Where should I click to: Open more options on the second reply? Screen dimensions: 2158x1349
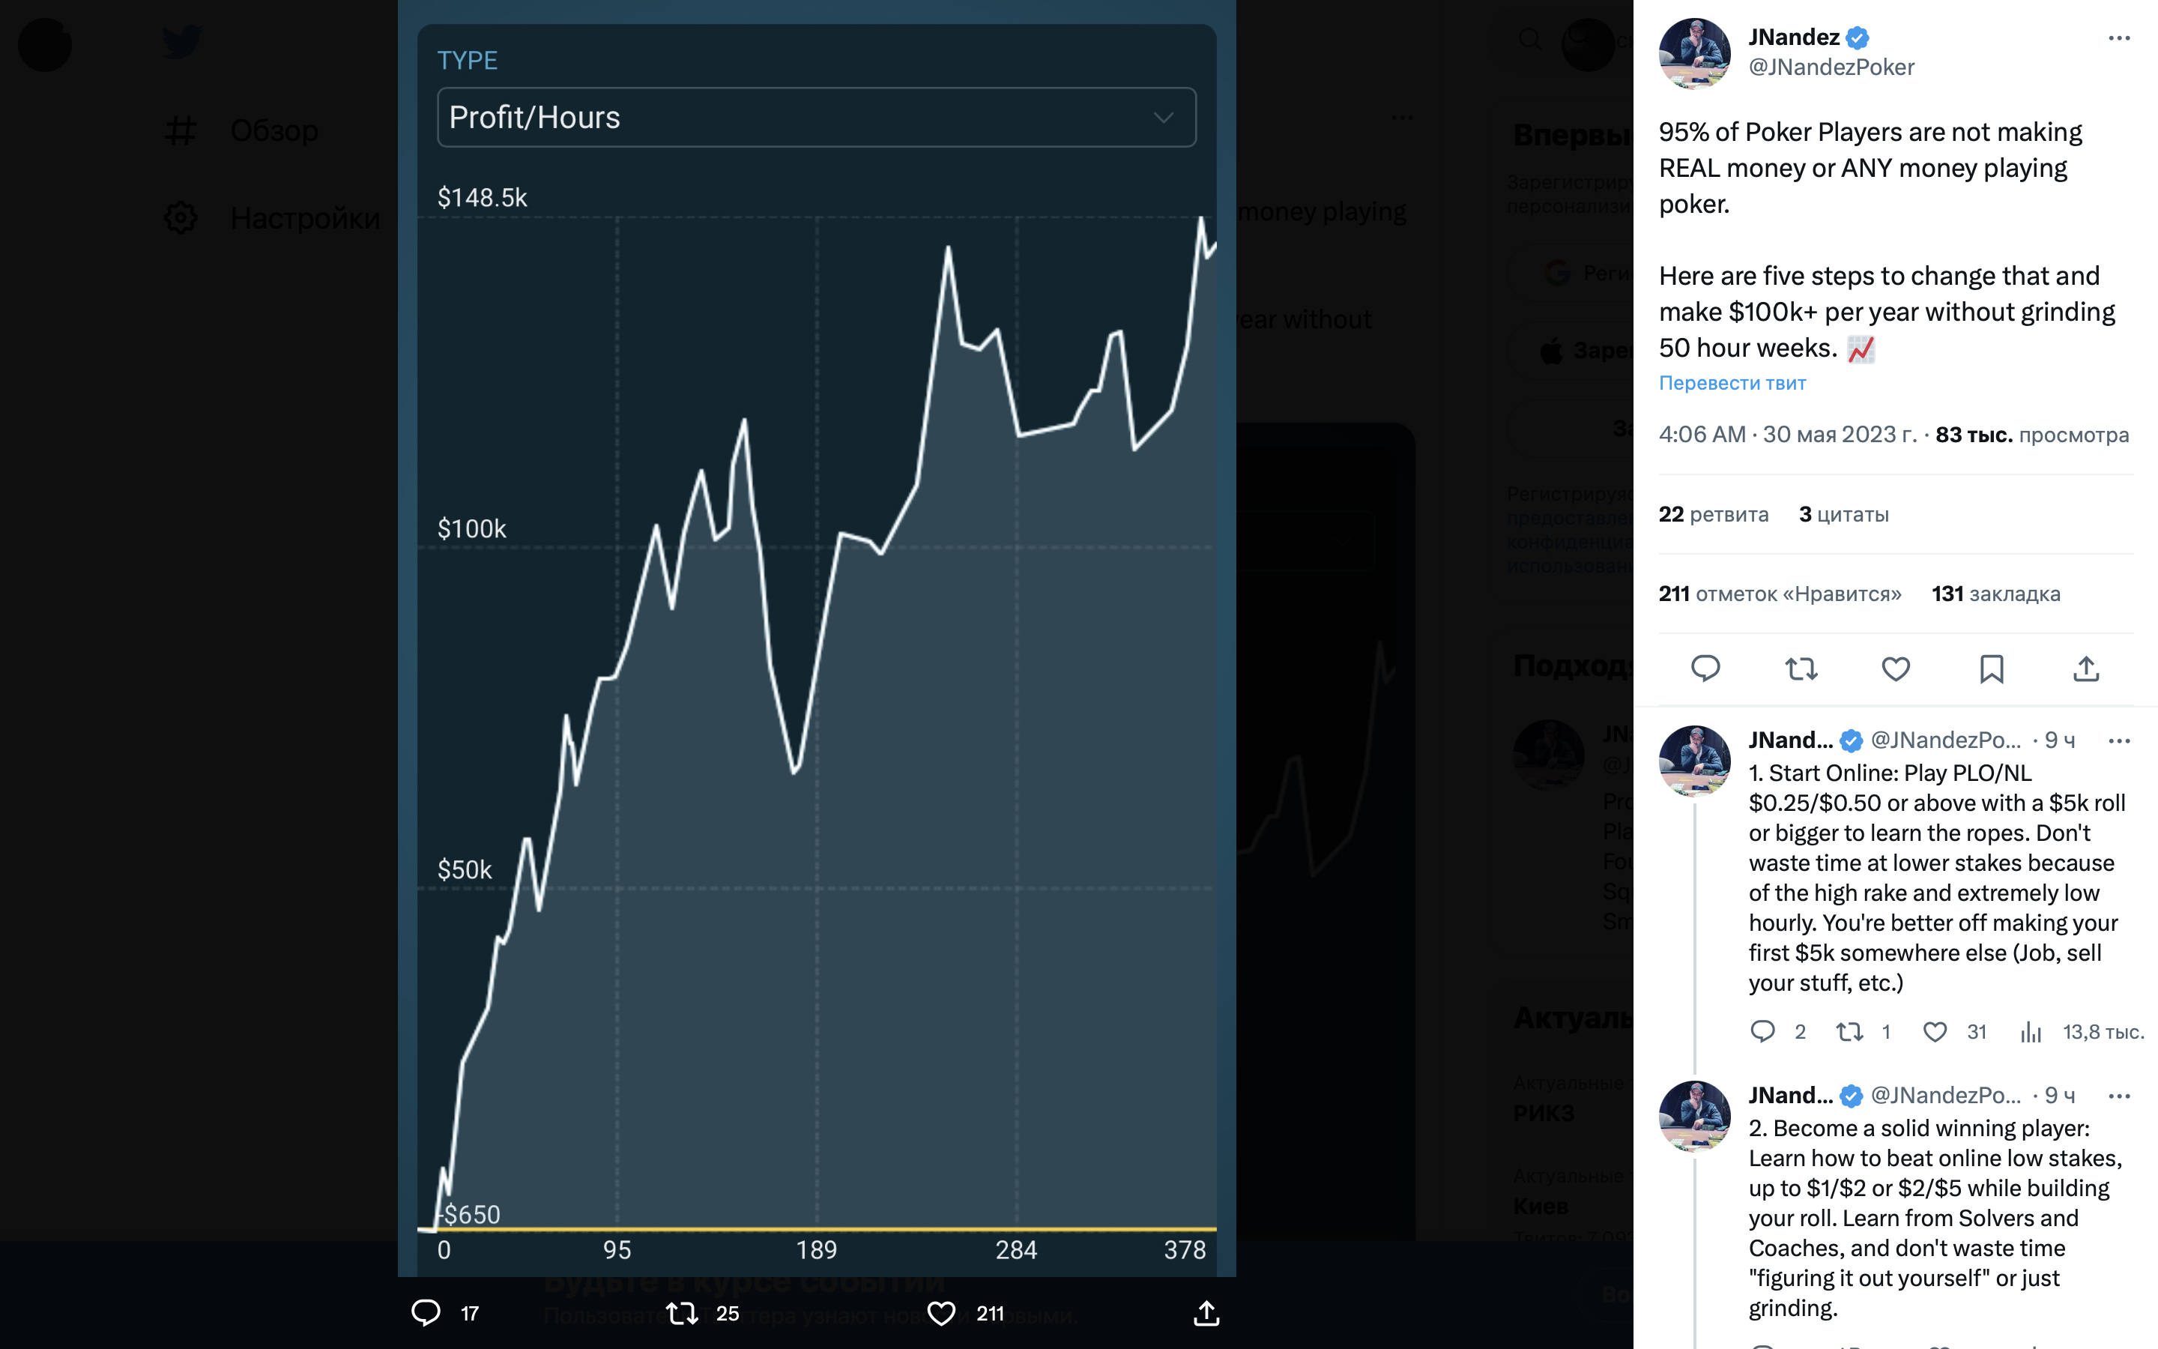(x=2119, y=1095)
